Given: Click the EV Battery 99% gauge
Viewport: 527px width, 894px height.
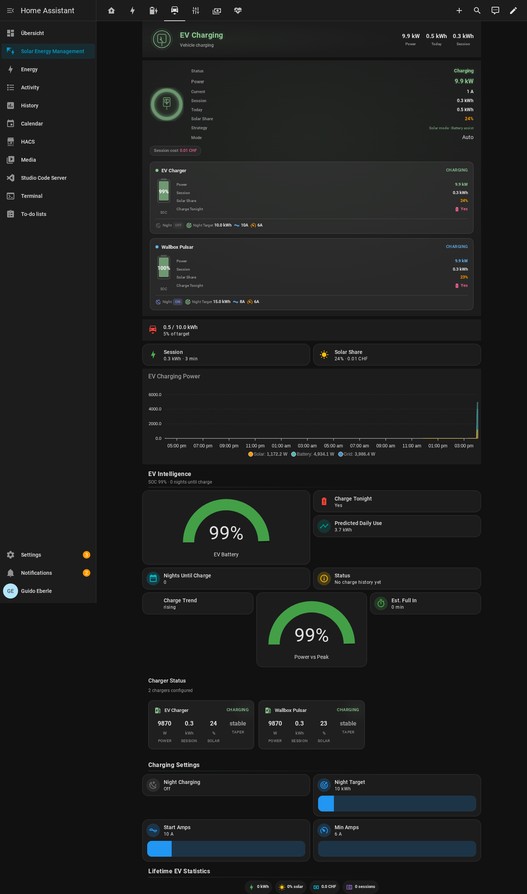Looking at the screenshot, I should tap(226, 527).
